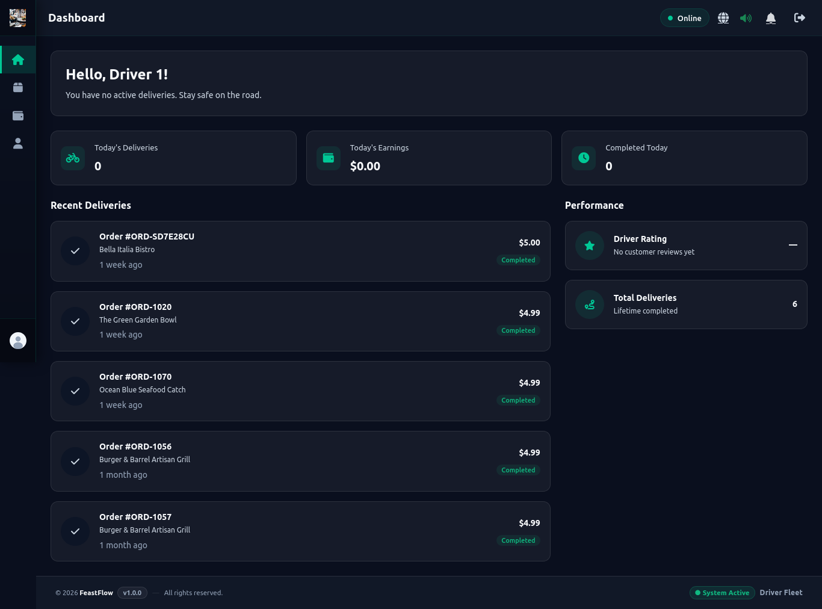Click Completed badge of Green Garden Bowl order
The height and width of the screenshot is (609, 822).
pos(518,330)
